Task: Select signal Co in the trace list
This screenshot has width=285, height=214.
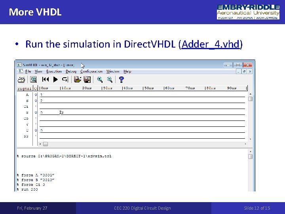Action: click(26, 118)
